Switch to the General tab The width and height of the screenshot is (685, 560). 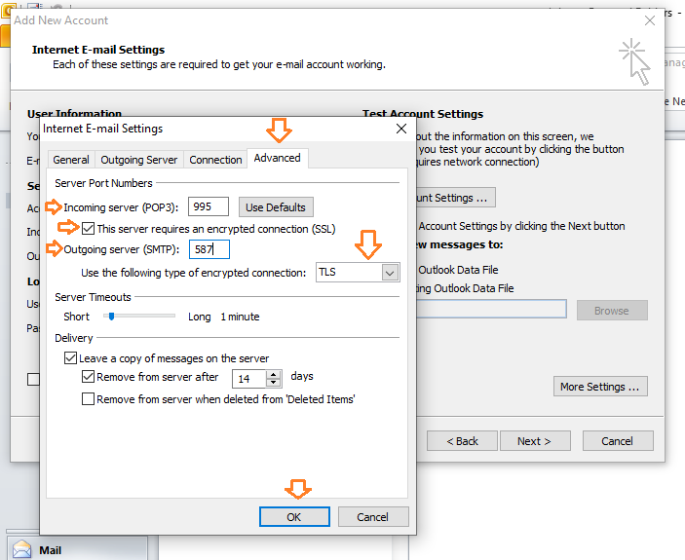click(x=71, y=160)
